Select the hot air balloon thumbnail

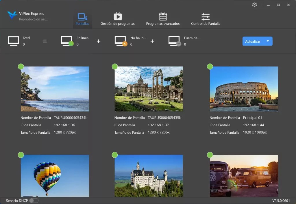pyautogui.click(x=55, y=176)
